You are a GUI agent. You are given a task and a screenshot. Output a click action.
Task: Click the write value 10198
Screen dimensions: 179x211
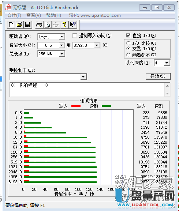click(x=144, y=162)
